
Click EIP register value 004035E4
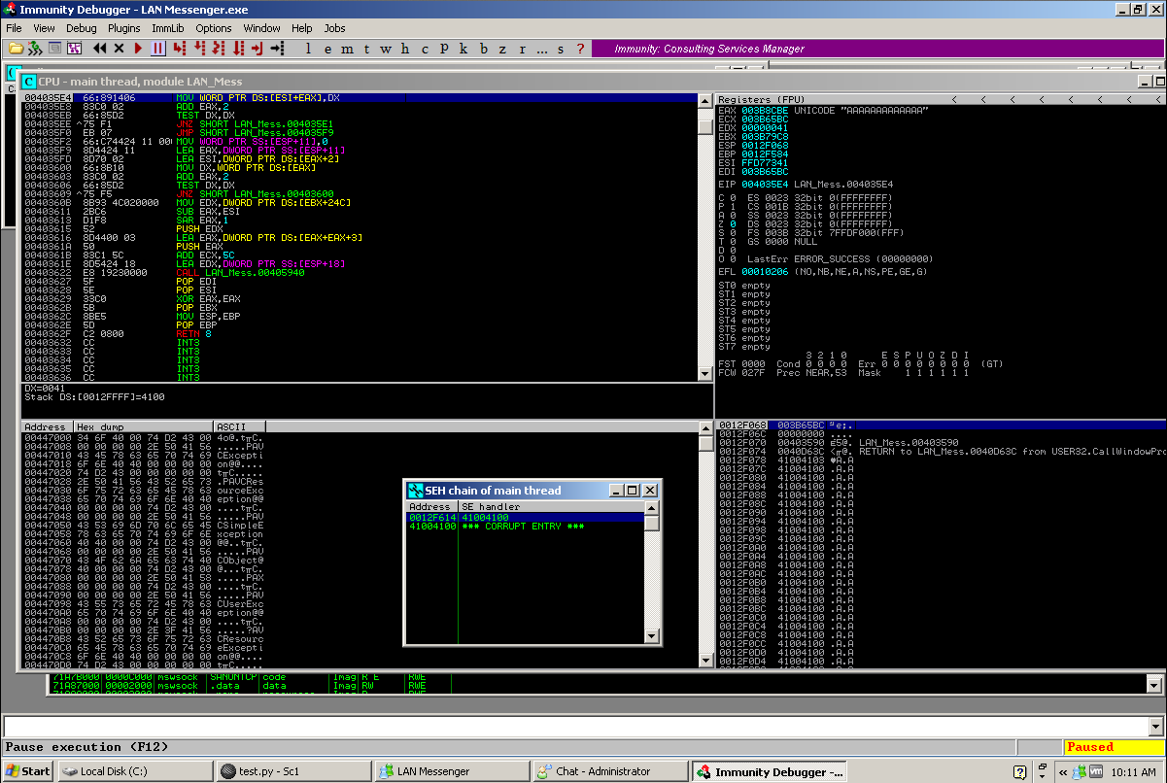(765, 184)
